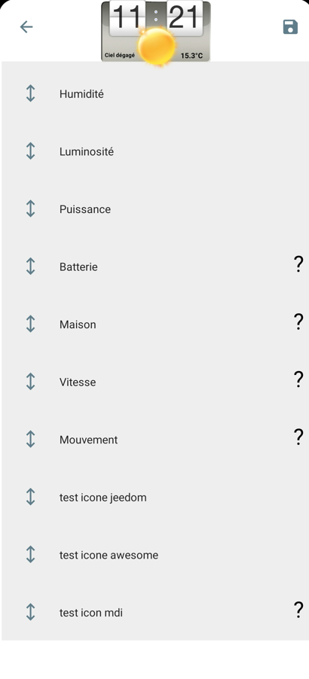Image resolution: width=309 pixels, height=679 pixels.
Task: Click the reorder arrows beside Maison
Action: click(x=30, y=324)
